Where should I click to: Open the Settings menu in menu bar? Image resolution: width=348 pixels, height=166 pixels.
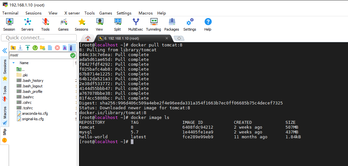click(x=124, y=13)
